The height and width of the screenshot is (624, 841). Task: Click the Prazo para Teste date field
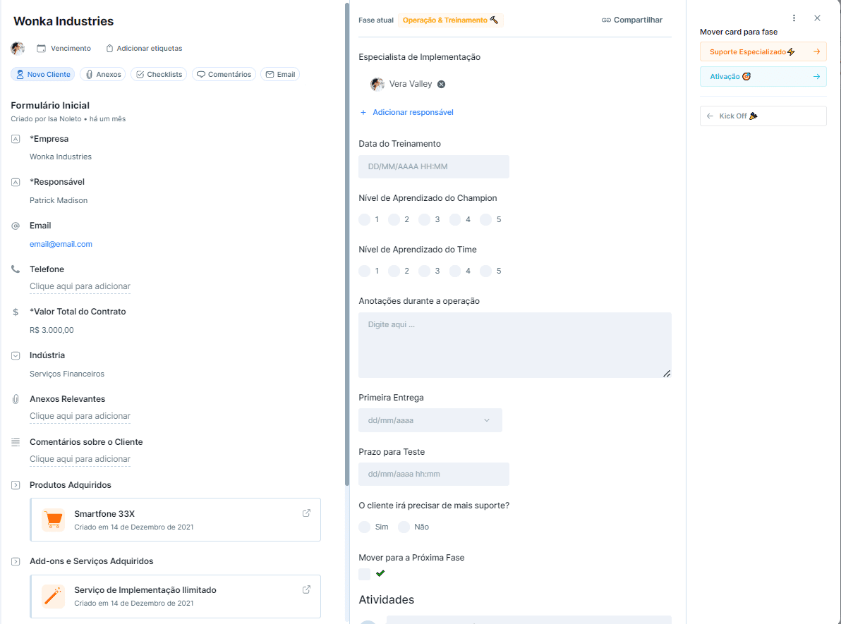433,474
